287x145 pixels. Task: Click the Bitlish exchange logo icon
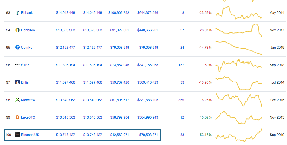point(17,82)
